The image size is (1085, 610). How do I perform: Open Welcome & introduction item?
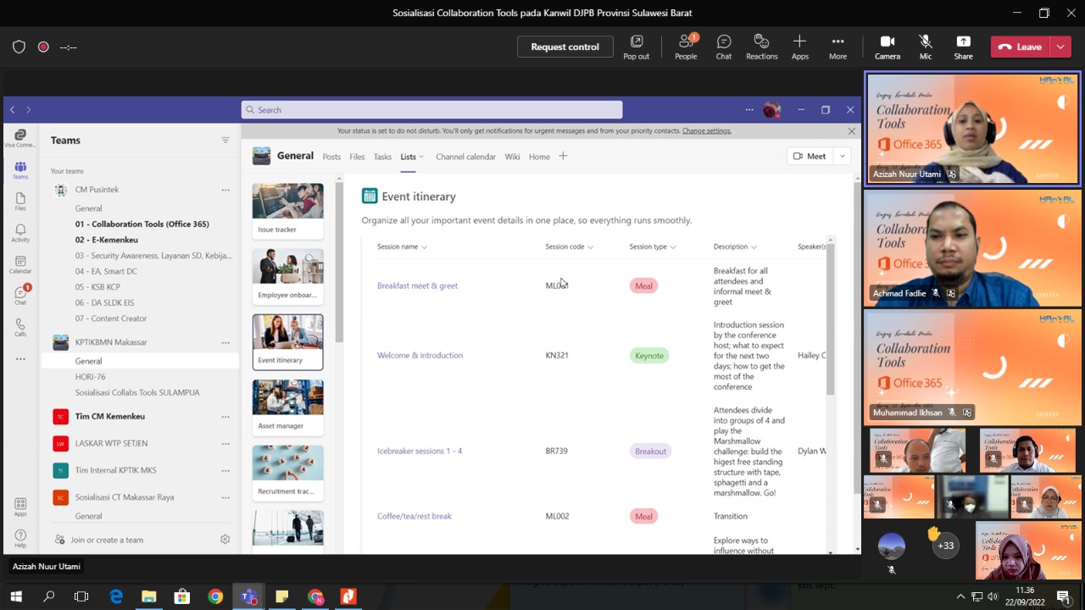(420, 355)
